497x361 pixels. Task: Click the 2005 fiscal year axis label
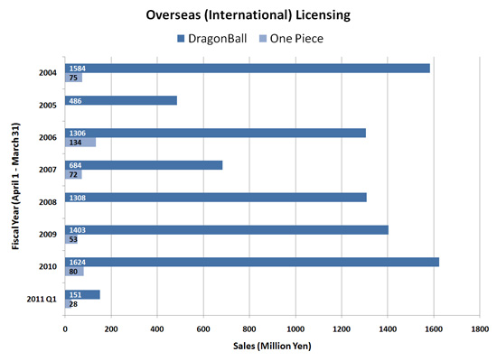pos(48,105)
